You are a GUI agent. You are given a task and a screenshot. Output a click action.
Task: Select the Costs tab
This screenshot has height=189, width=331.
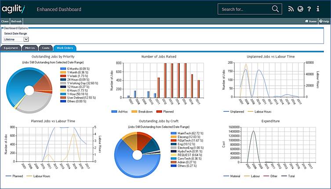click(46, 47)
